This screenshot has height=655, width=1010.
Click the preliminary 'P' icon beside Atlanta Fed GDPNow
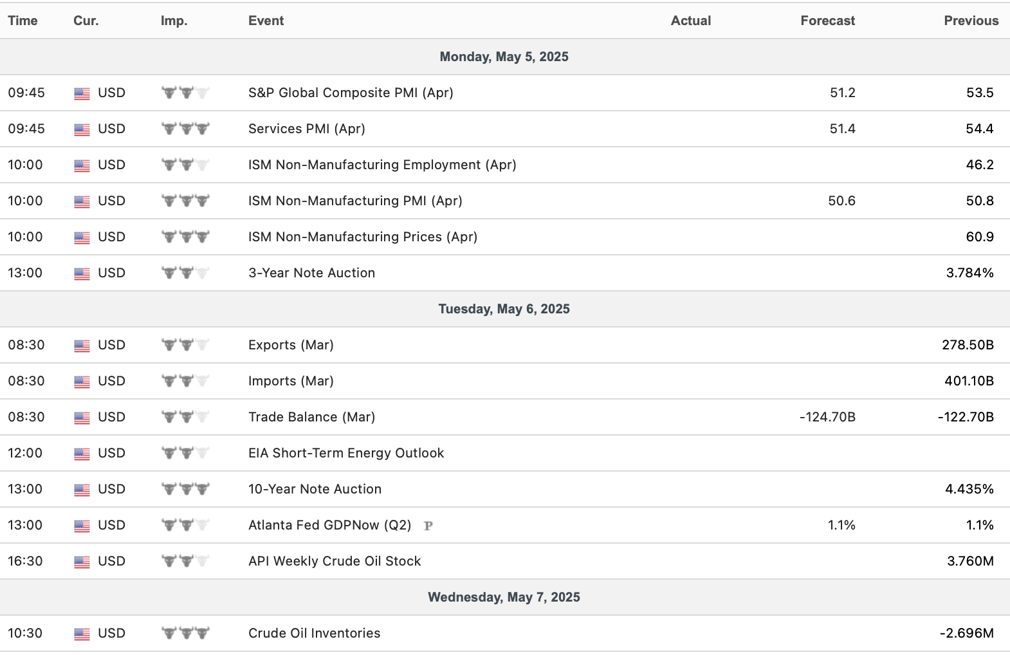pos(428,526)
